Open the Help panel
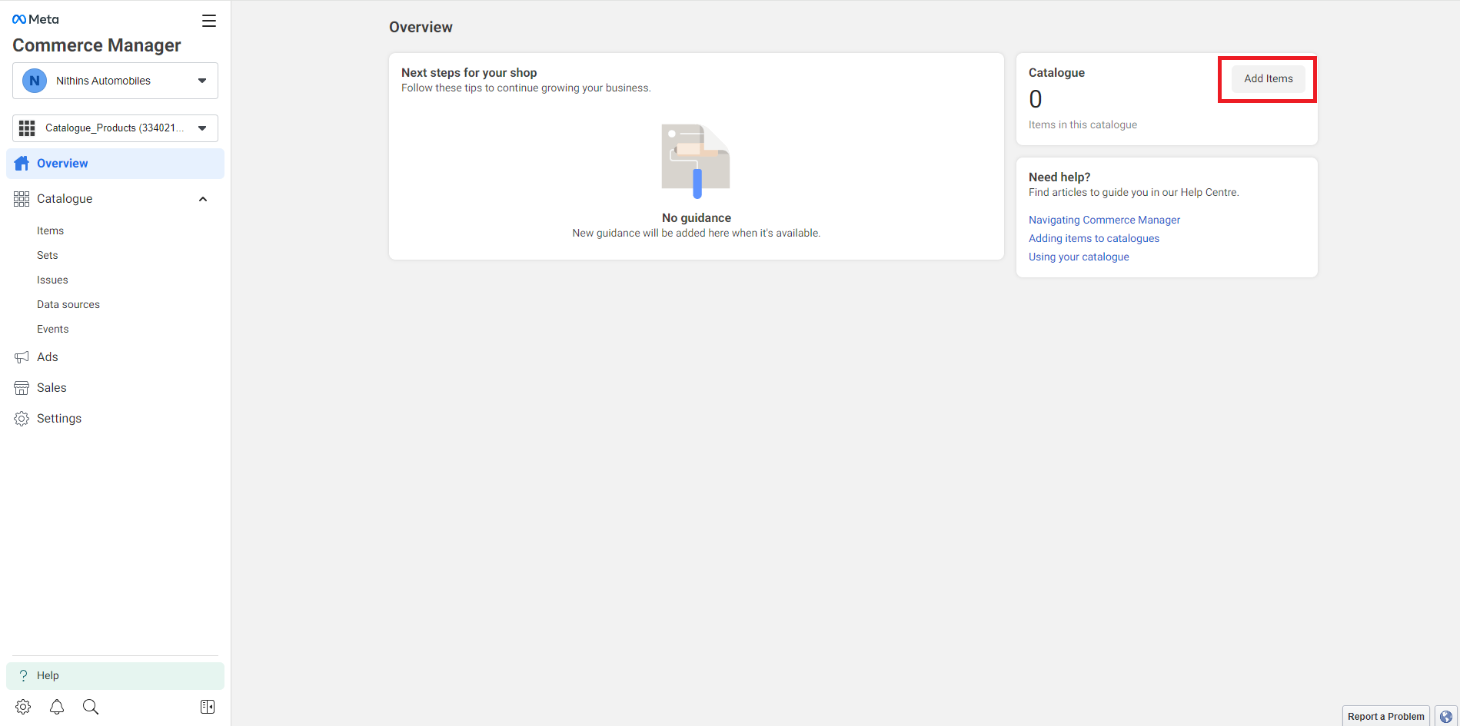 pos(115,675)
